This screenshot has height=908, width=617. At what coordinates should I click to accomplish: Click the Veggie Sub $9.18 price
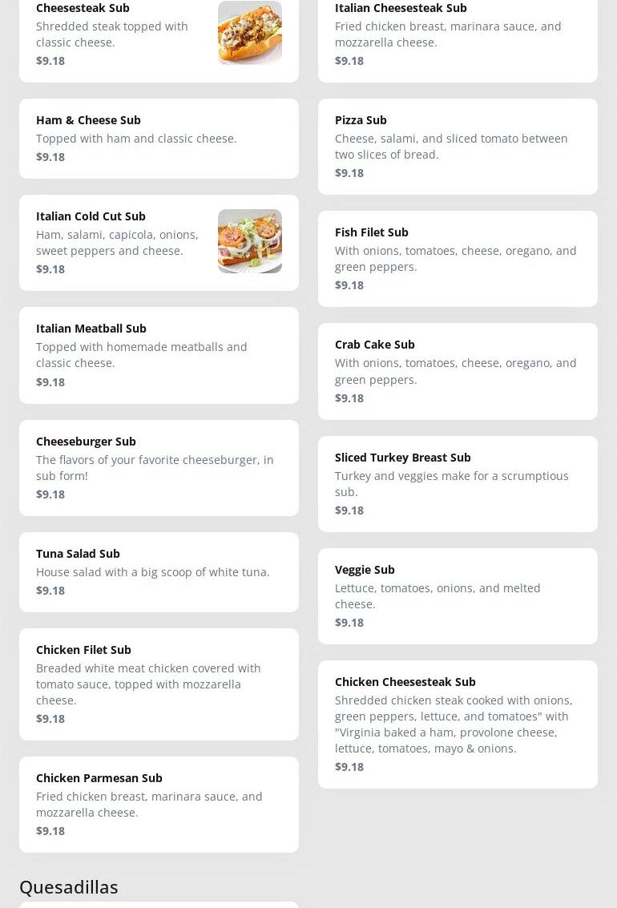(349, 623)
